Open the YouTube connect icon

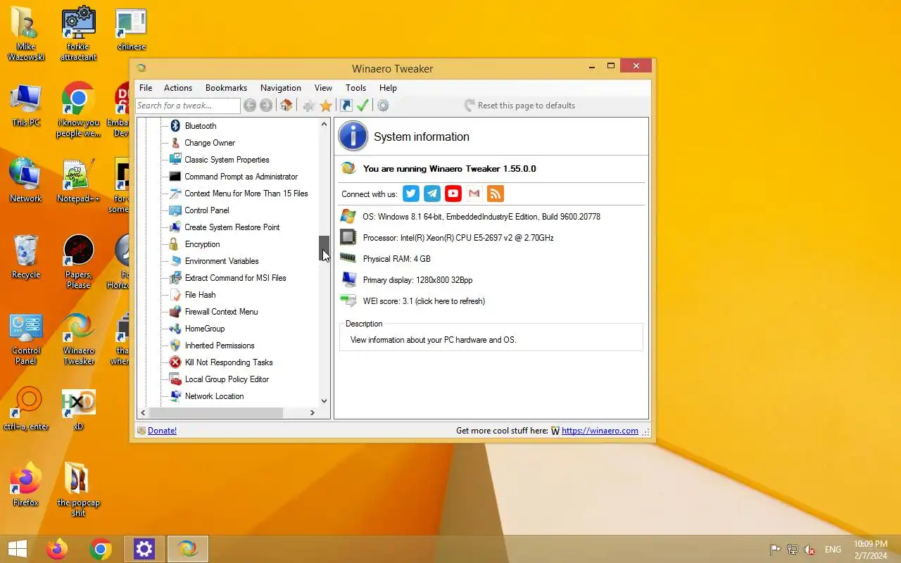[x=453, y=194]
